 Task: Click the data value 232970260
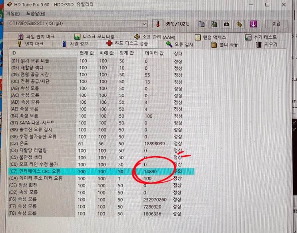[x=155, y=200]
